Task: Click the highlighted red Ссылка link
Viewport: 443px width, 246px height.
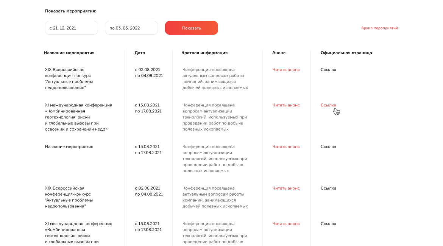Action: pos(328,105)
